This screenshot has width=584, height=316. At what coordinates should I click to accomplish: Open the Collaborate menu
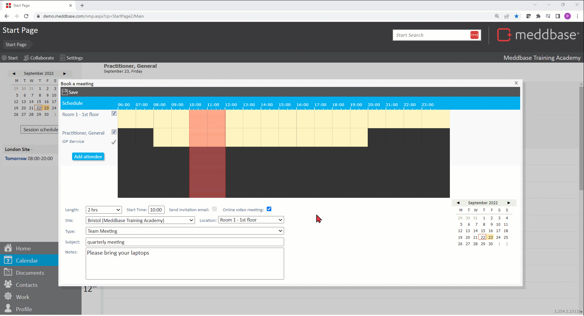coord(39,58)
